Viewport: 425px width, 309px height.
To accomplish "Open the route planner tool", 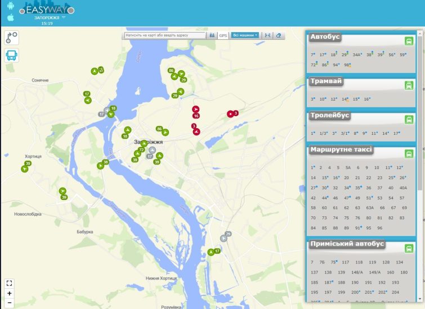I will pos(12,38).
